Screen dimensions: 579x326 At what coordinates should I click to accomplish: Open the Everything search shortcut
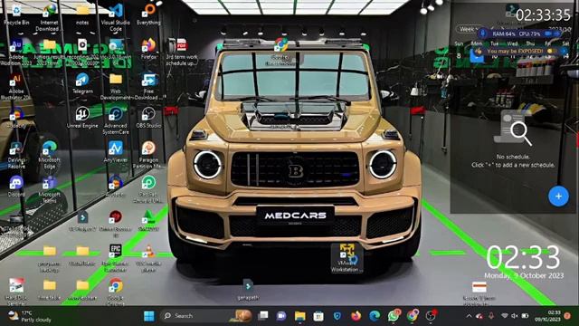point(148,14)
